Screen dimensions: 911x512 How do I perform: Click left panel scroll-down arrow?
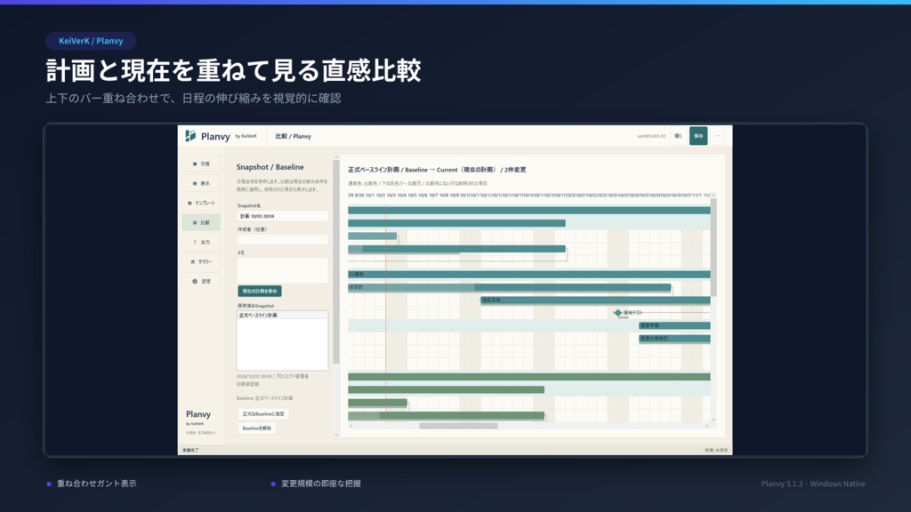tap(335, 434)
